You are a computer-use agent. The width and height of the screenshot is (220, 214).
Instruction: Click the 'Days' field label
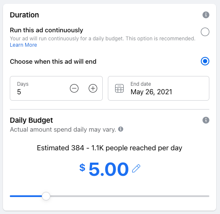click(23, 84)
